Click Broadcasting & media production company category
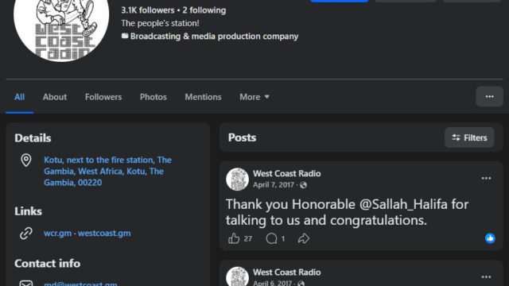509x286 pixels. 214,37
